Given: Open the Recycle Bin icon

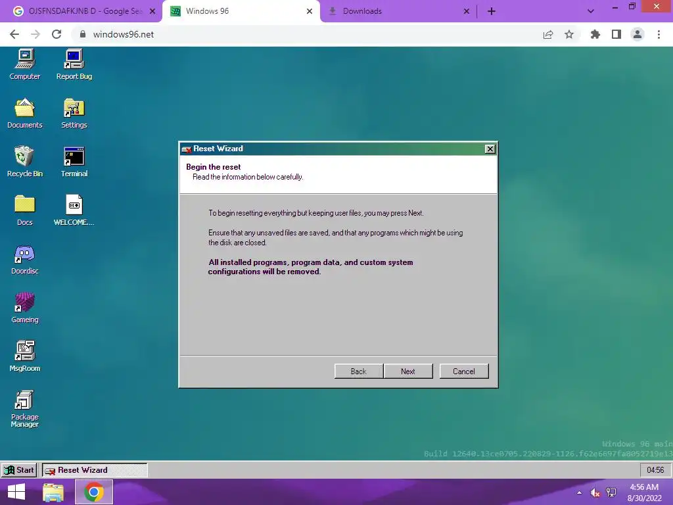Looking at the screenshot, I should [24, 162].
